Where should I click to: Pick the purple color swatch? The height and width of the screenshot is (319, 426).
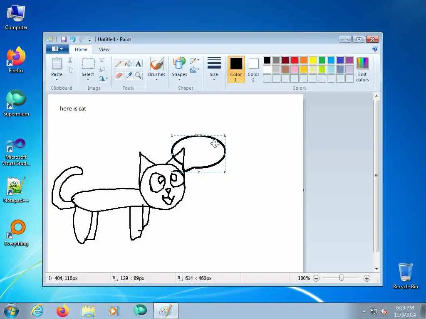349,60
